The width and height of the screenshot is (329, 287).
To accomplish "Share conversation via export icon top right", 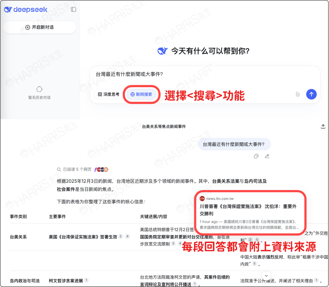I will [x=323, y=127].
